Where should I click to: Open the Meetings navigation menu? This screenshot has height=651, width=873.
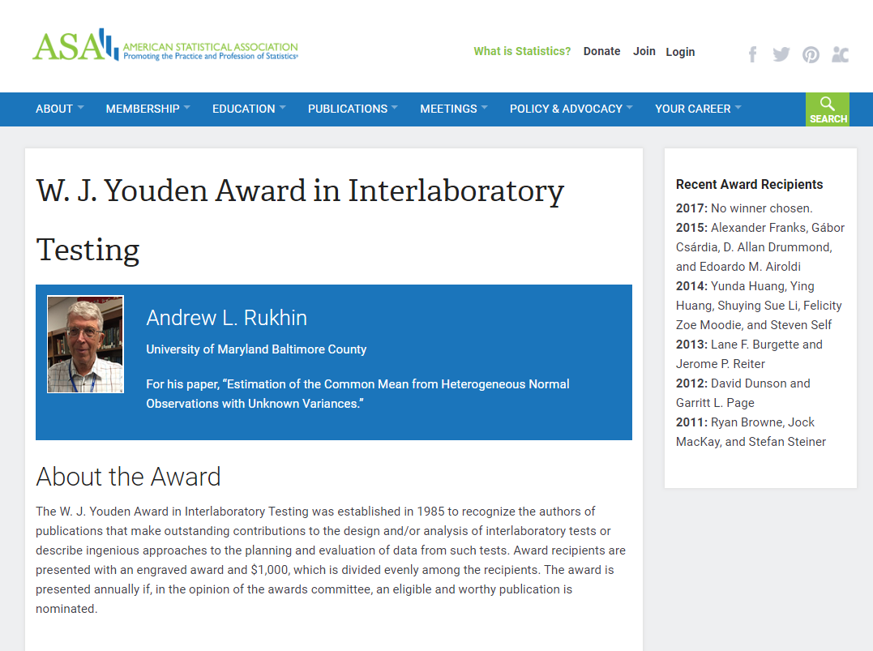[453, 109]
